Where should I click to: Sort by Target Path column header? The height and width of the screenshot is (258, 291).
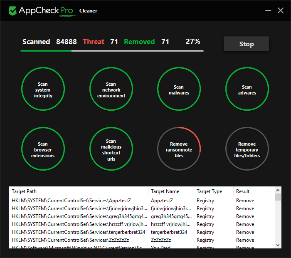(78, 191)
